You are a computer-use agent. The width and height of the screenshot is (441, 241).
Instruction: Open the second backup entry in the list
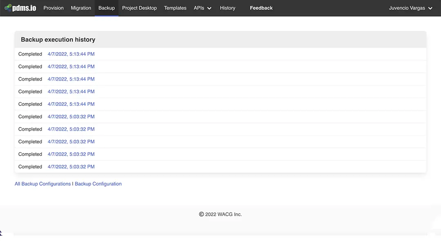coord(71,67)
